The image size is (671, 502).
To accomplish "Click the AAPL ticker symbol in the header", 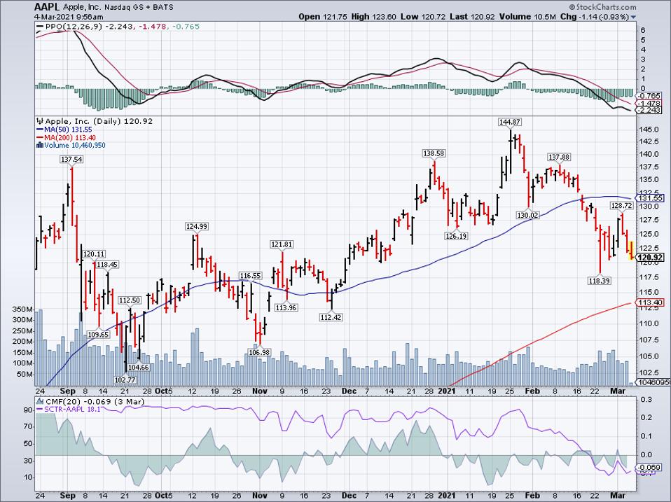I will pyautogui.click(x=47, y=7).
